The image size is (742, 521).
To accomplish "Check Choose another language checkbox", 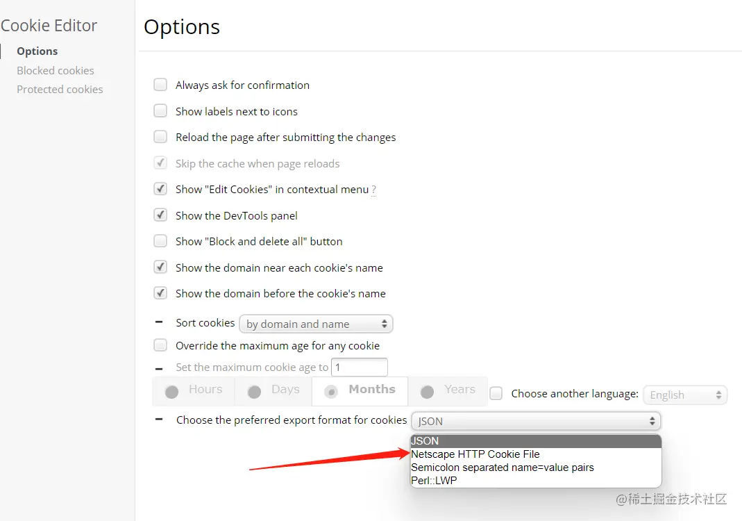I will click(496, 394).
